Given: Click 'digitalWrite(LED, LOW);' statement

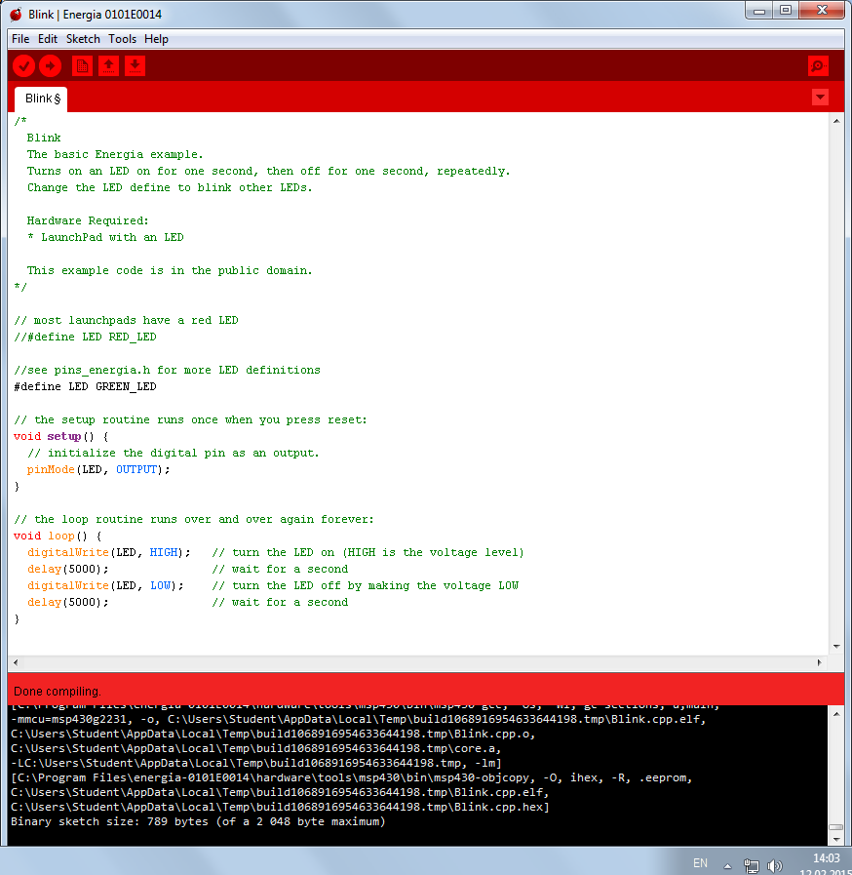Looking at the screenshot, I should [x=105, y=586].
